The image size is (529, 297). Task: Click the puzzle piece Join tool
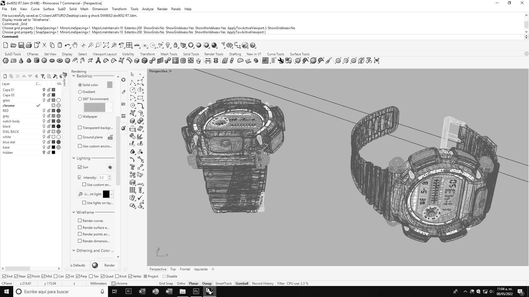click(133, 136)
